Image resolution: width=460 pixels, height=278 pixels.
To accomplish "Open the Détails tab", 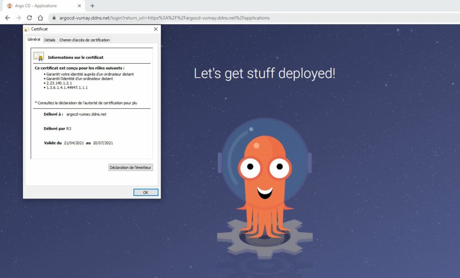I will [x=50, y=40].
